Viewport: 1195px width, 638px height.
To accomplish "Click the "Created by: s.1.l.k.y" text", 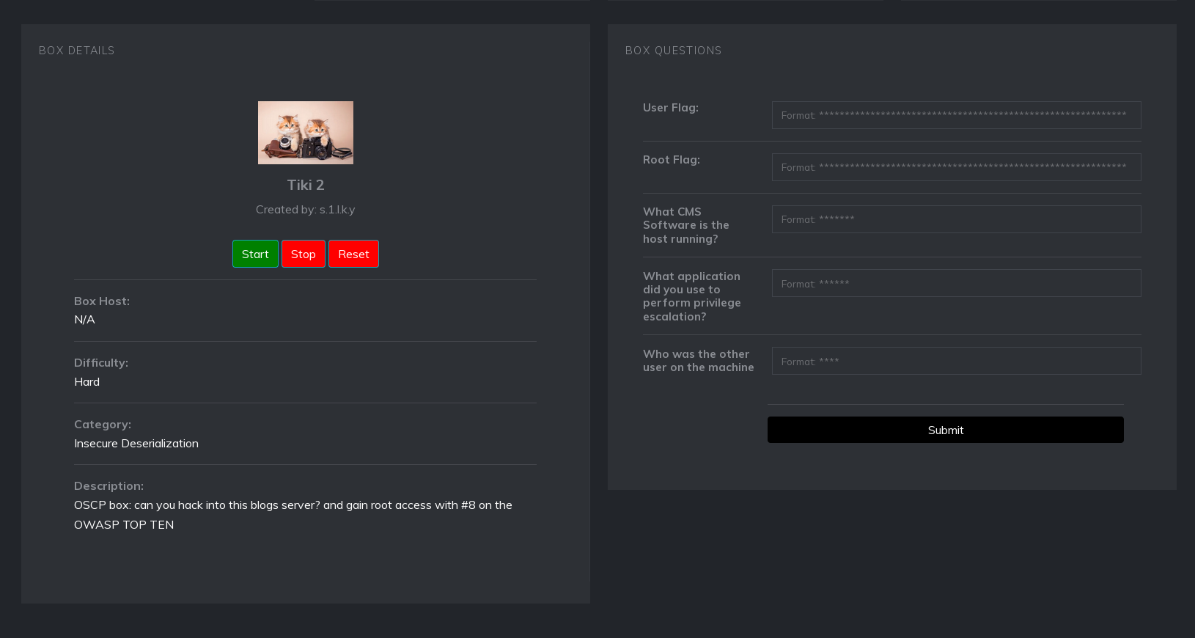I will coord(305,210).
